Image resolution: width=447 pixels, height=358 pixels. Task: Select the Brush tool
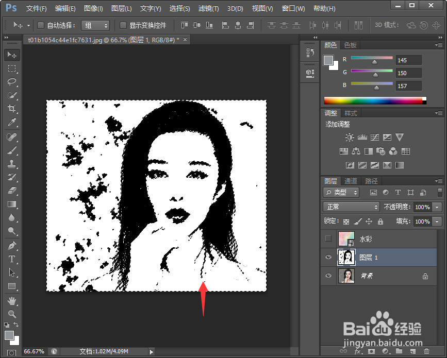coord(12,150)
